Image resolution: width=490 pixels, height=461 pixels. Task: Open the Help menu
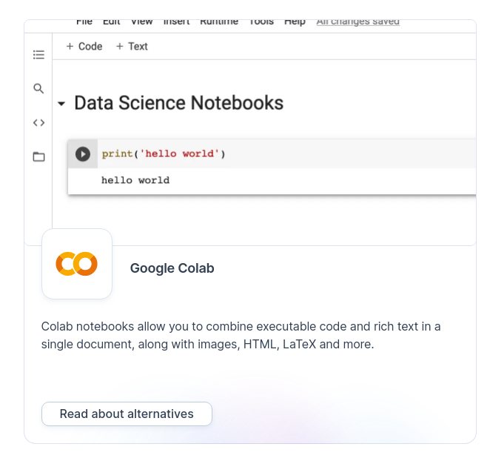[x=295, y=22]
